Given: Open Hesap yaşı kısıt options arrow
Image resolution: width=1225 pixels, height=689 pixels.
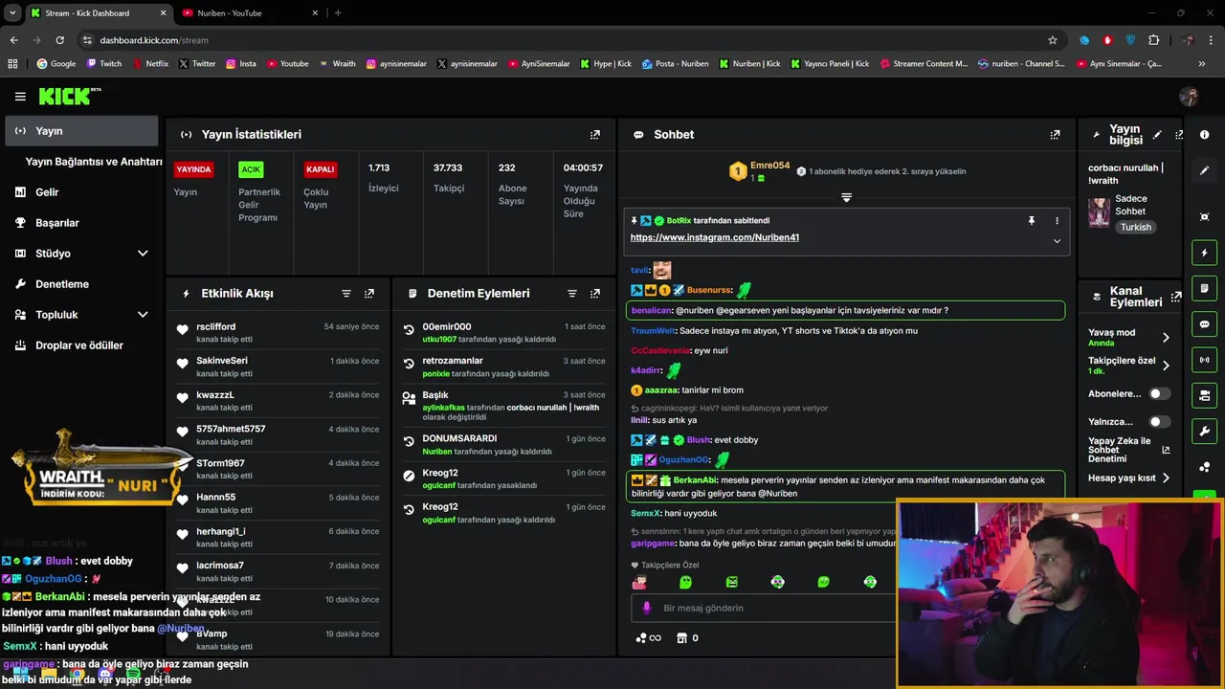Looking at the screenshot, I should tap(1166, 478).
